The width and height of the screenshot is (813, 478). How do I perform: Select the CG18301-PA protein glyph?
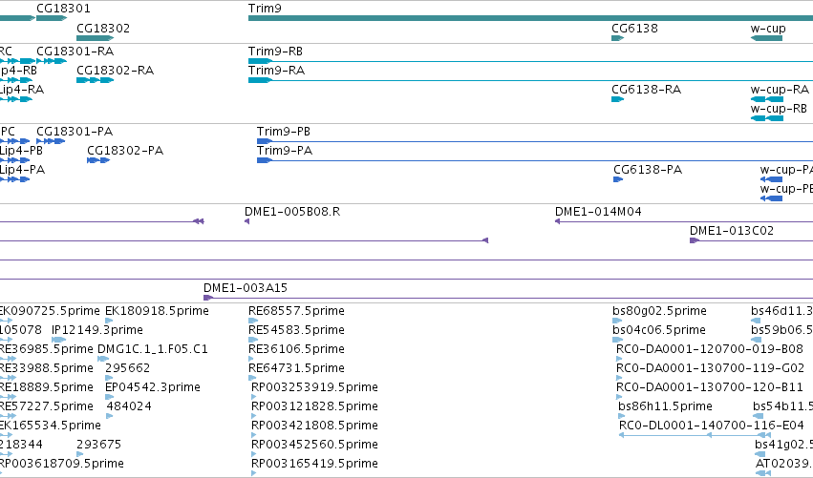pyautogui.click(x=51, y=141)
